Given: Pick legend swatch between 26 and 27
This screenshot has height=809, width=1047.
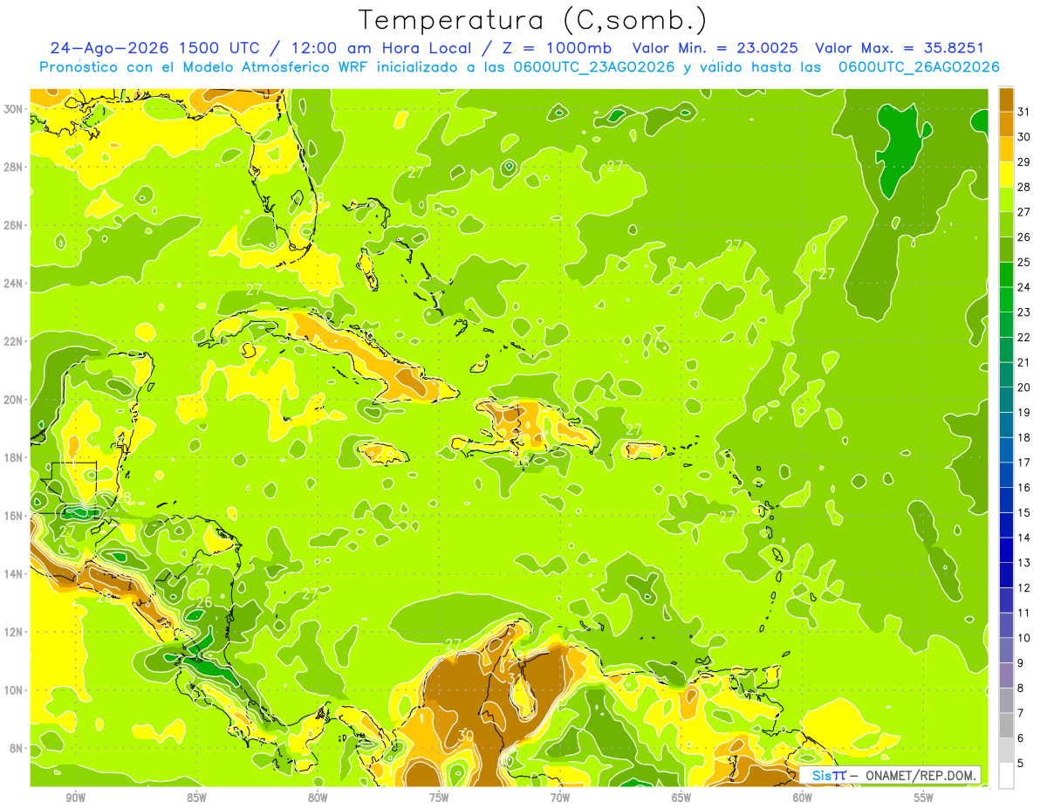Looking at the screenshot, I should tap(1006, 224).
